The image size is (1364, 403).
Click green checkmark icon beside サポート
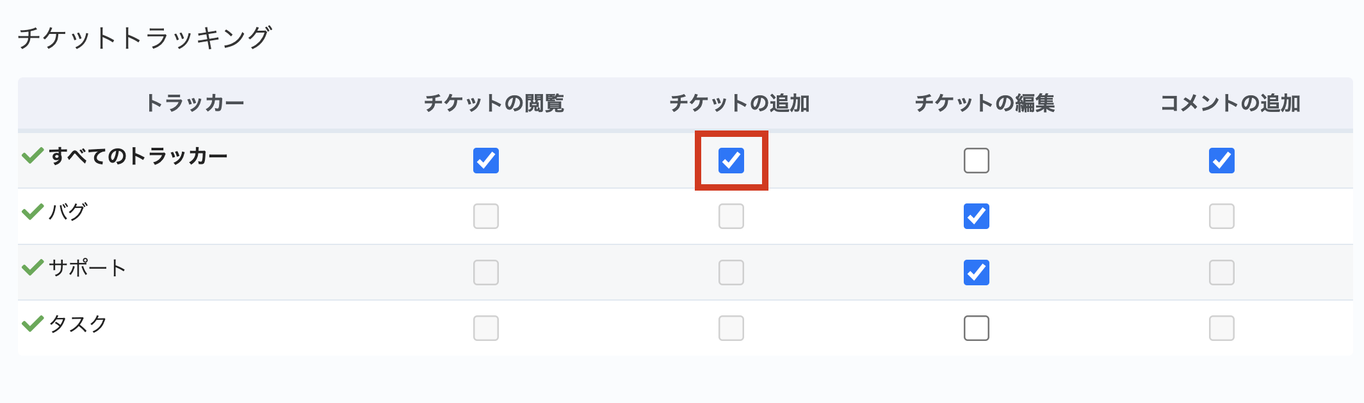[x=32, y=267]
